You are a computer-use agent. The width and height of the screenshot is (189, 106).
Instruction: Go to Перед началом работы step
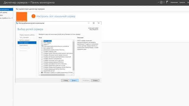27,35
